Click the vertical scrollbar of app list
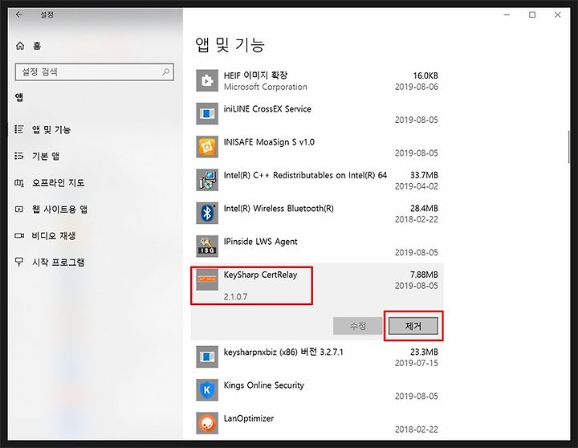 569,146
